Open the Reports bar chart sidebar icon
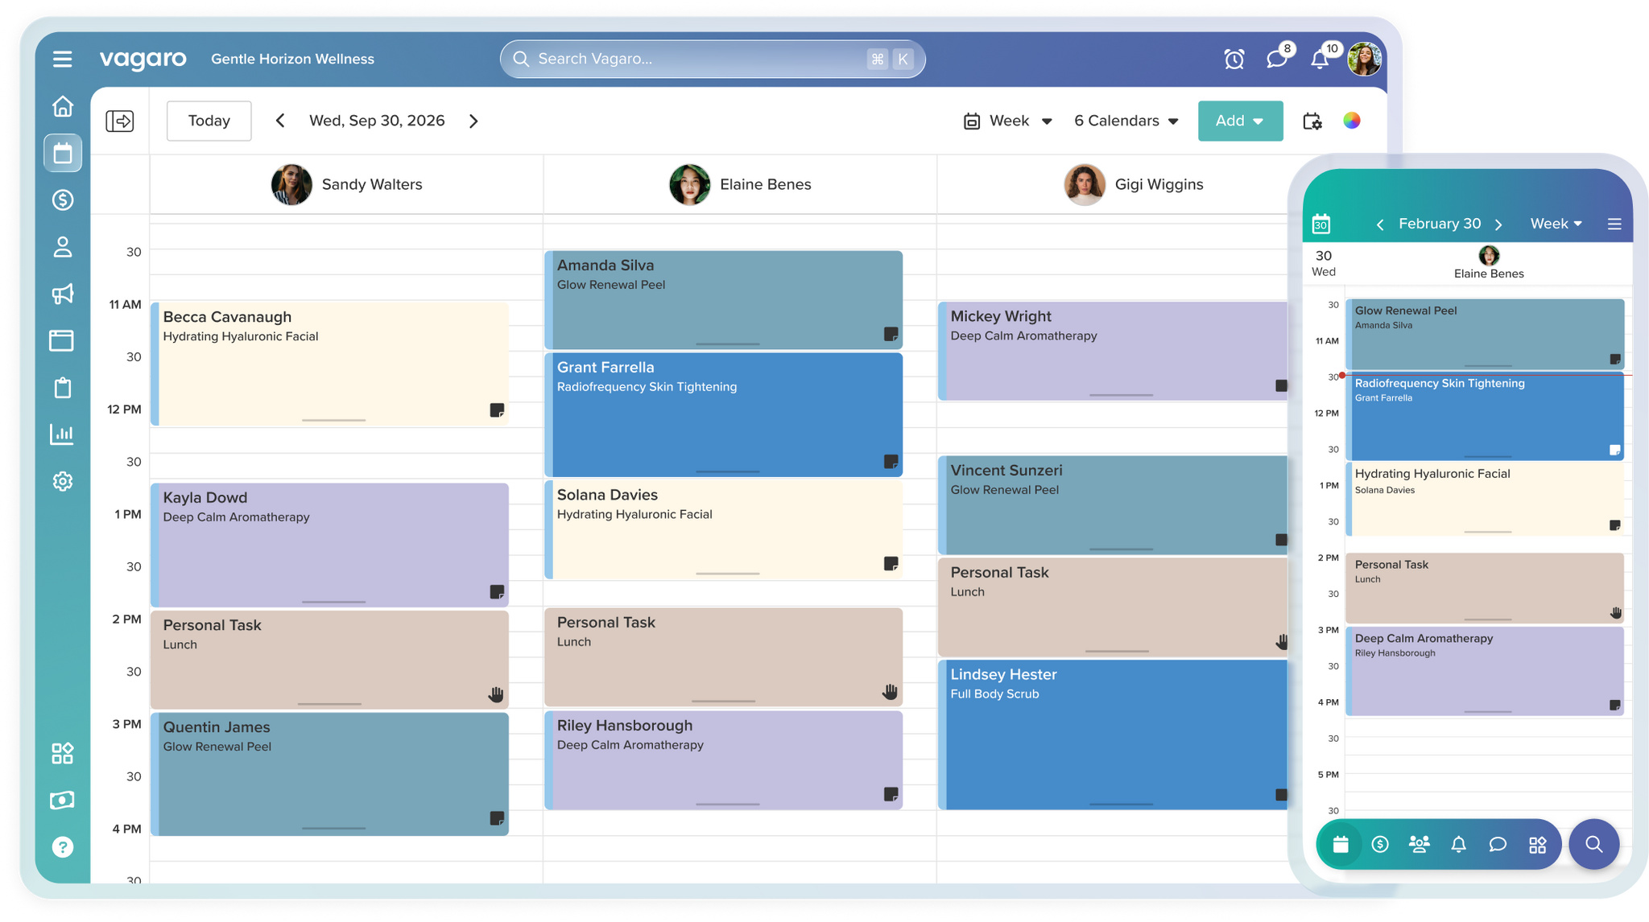 tap(62, 434)
